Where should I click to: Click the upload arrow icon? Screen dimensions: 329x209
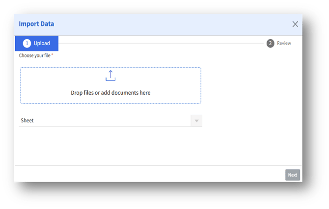[x=110, y=76]
